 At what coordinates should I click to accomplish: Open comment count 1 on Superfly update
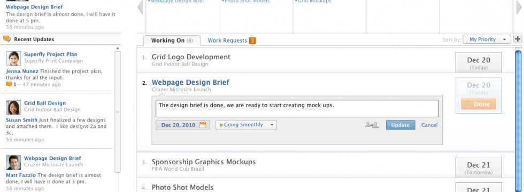(x=15, y=85)
